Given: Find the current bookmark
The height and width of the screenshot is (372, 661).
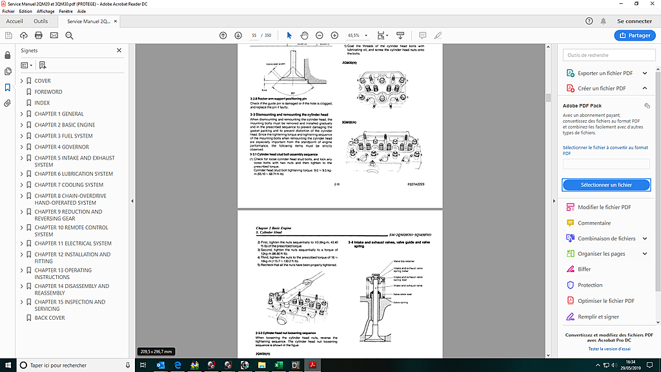Looking at the screenshot, I should click(43, 65).
